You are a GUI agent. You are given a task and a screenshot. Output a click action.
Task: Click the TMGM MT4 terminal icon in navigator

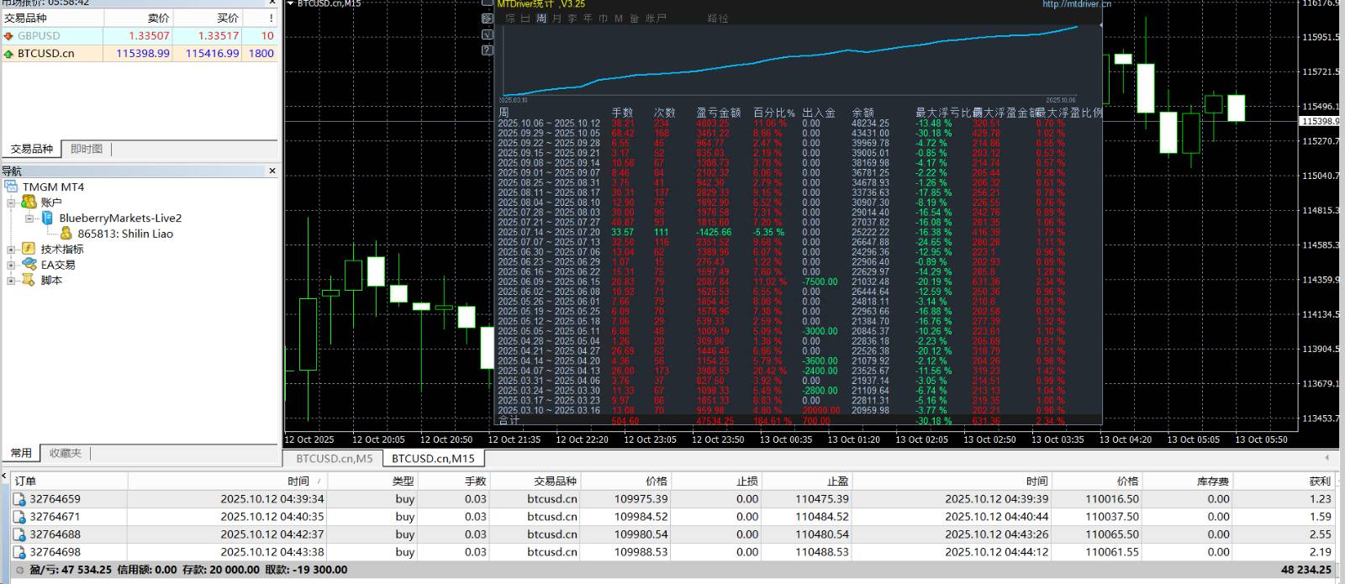tap(12, 187)
